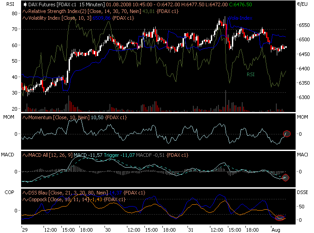Click the Momentum [Close, 10, Nein] legend
Image resolution: width=314 pixels, height=233 pixels.
[x=59, y=117]
